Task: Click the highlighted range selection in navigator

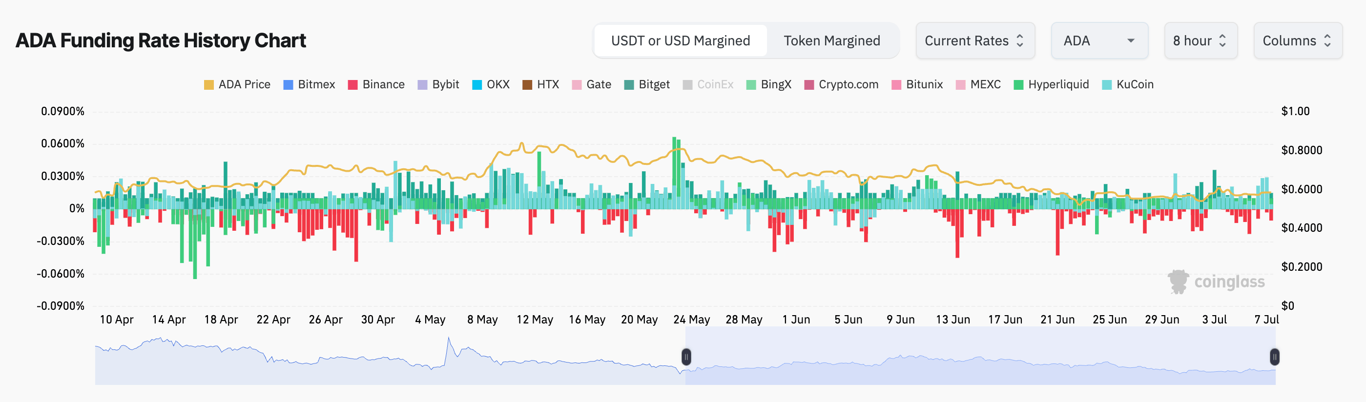Action: click(x=980, y=355)
